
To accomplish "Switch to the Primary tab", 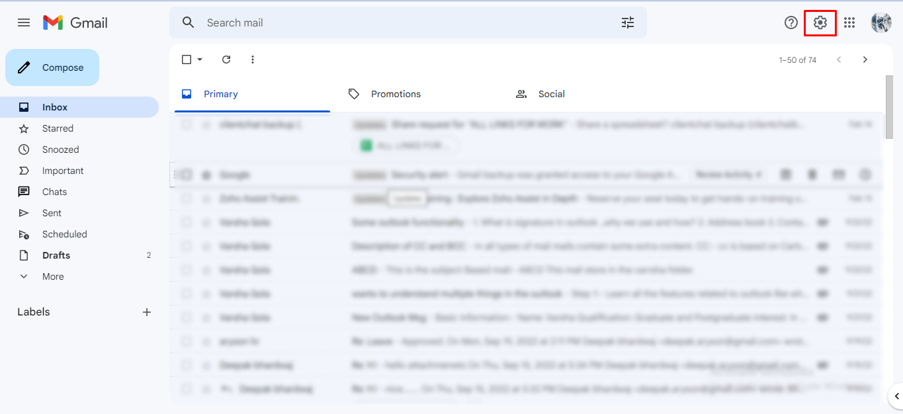I will click(x=253, y=94).
